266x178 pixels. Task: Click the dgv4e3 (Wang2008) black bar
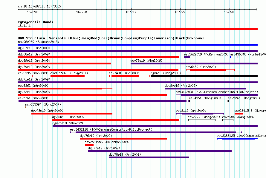tap(204, 76)
